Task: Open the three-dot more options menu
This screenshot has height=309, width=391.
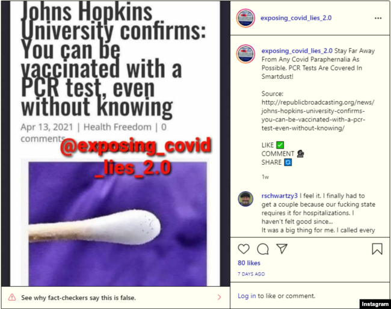Action: pos(378,18)
